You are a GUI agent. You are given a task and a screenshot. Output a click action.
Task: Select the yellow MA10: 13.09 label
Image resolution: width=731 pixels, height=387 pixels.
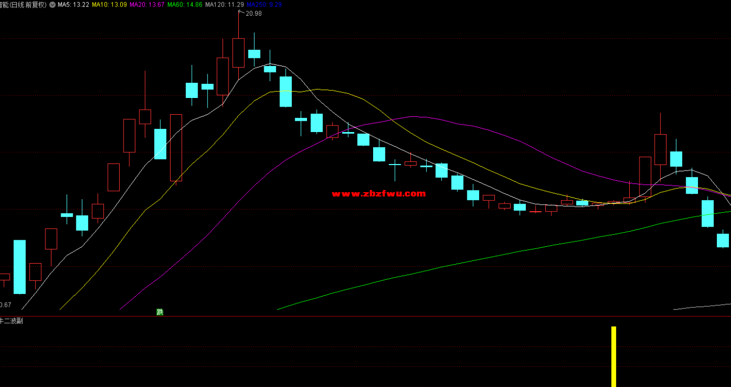109,4
